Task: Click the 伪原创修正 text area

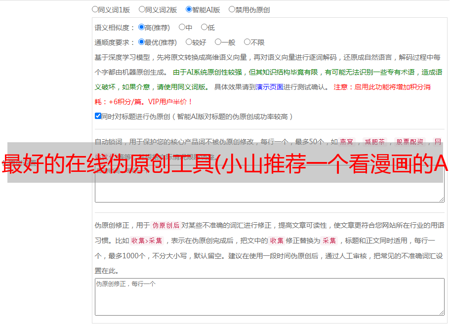Action: (270, 297)
